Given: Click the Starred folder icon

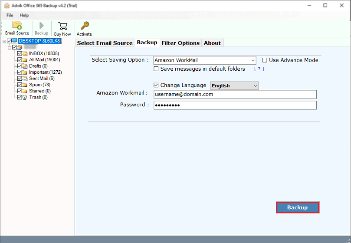Looking at the screenshot, I should point(25,91).
